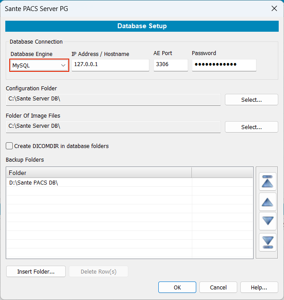Select a Configuration Folder location
Viewport: 284px width, 300px height.
pyautogui.click(x=251, y=100)
